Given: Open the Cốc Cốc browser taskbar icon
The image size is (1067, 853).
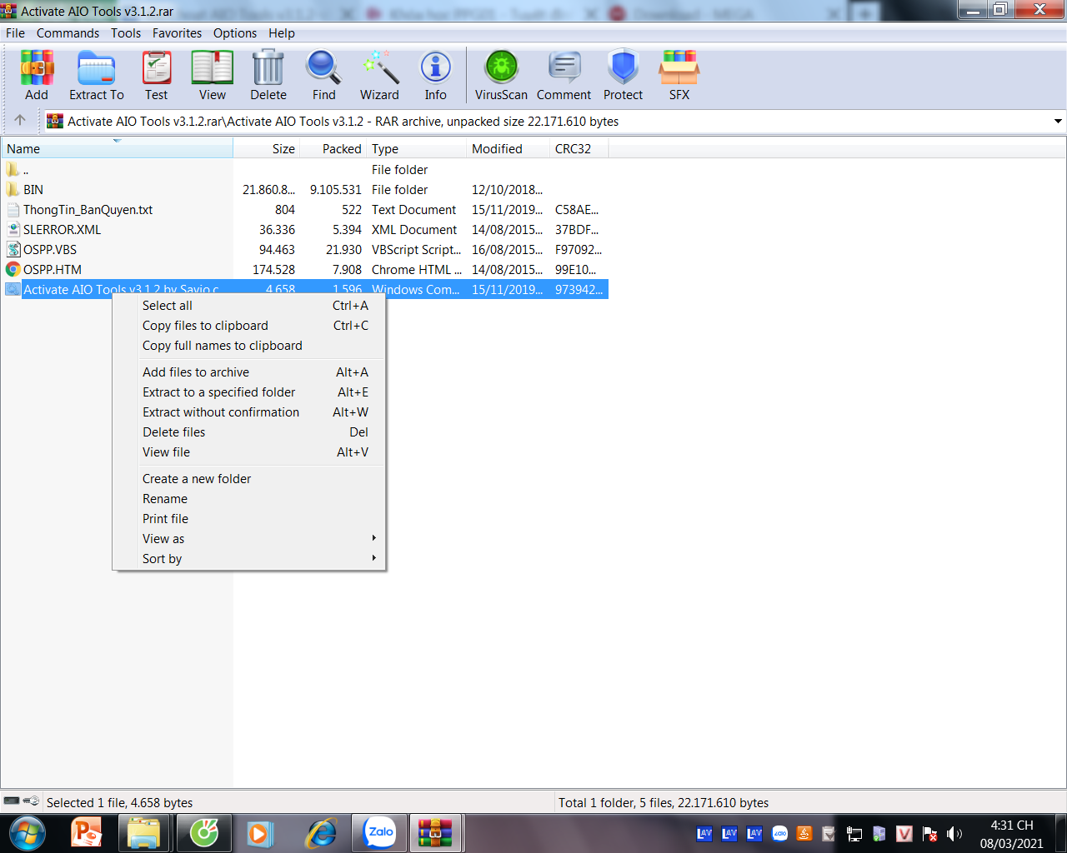Looking at the screenshot, I should point(204,833).
